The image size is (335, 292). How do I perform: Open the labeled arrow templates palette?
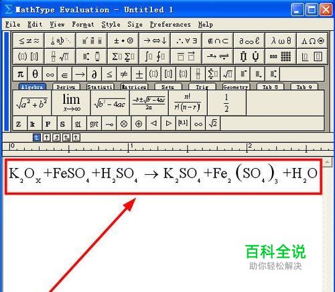(218, 56)
